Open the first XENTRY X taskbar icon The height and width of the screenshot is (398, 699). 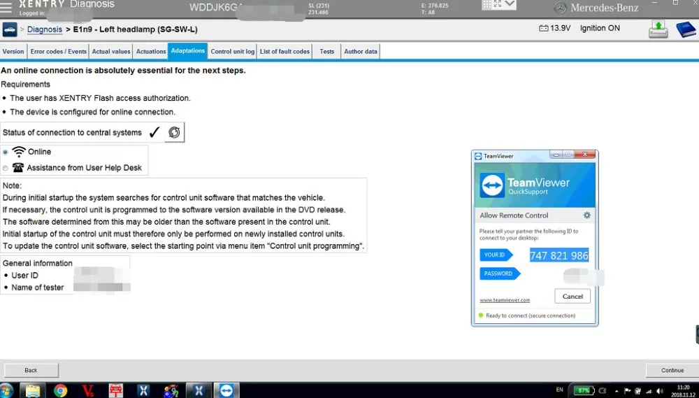143,391
